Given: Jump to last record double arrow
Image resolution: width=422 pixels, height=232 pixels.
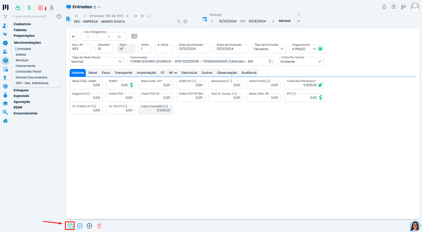Looking at the screenshot, I should pyautogui.click(x=119, y=37).
